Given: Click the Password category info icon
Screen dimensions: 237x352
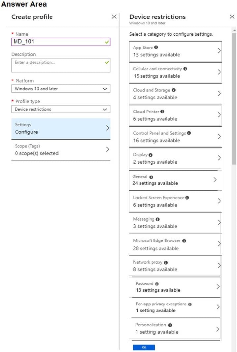Looking at the screenshot, I should coord(157,284).
